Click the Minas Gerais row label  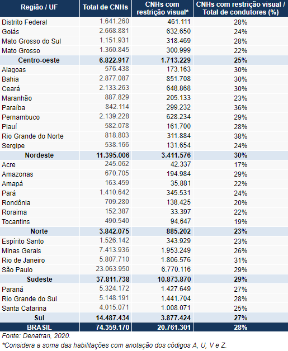click(21, 251)
